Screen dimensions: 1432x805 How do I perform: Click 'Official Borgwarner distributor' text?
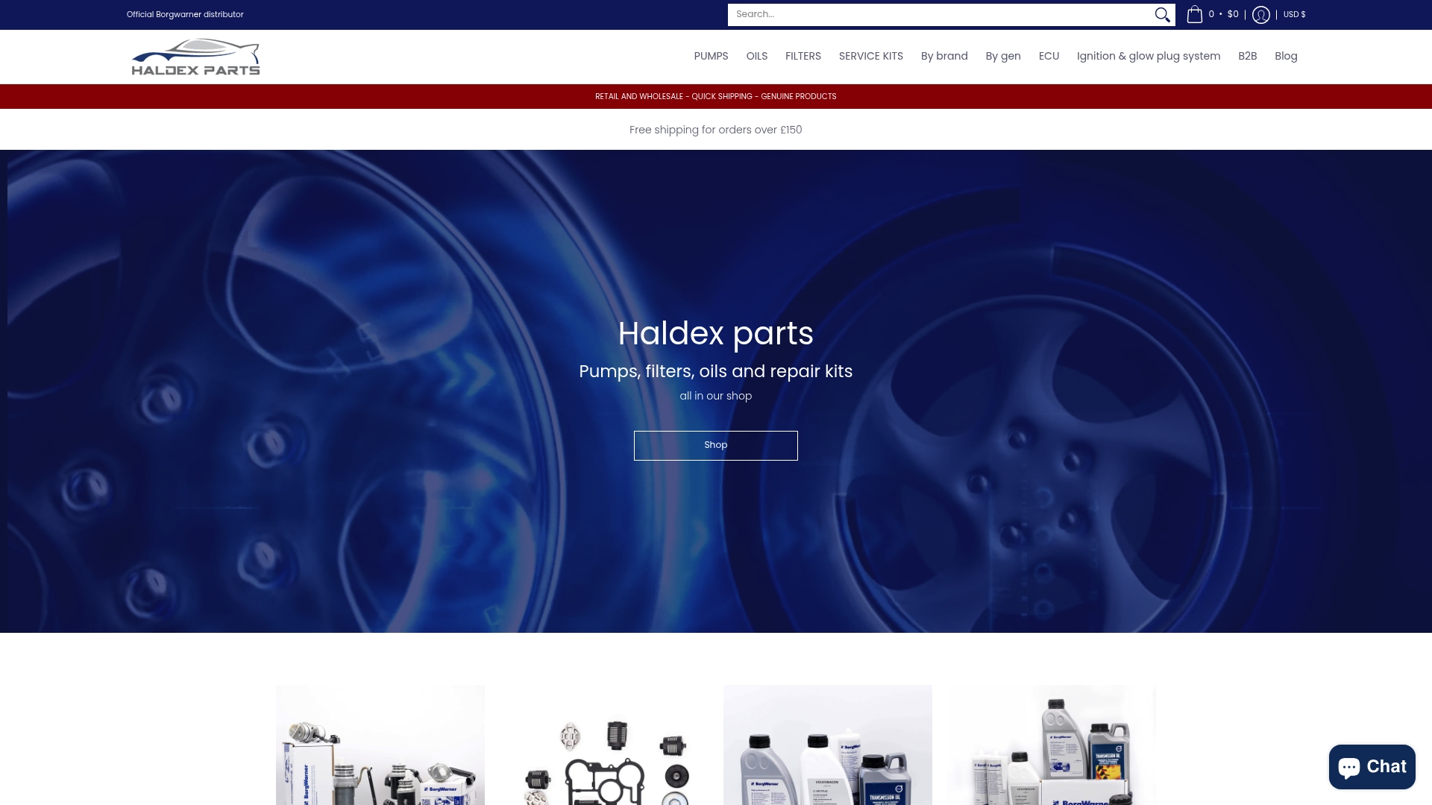[185, 15]
